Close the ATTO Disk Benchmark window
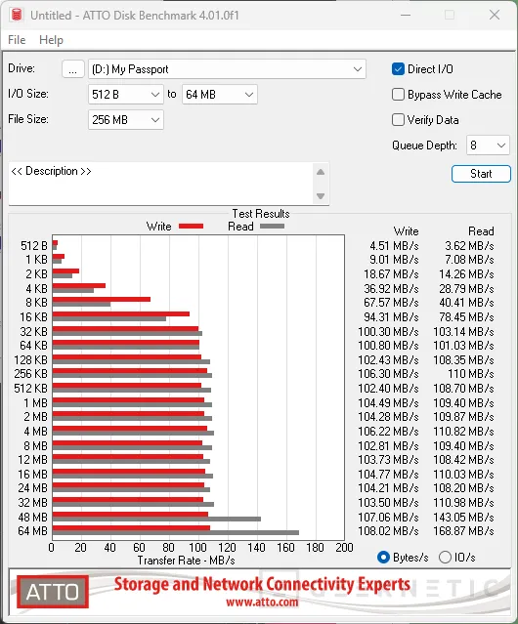The image size is (518, 624). tap(495, 15)
